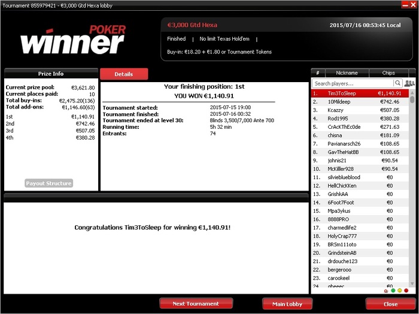Image resolution: width=419 pixels, height=314 pixels.
Task: Select player BRSm111oto in the list
Action: [360, 244]
